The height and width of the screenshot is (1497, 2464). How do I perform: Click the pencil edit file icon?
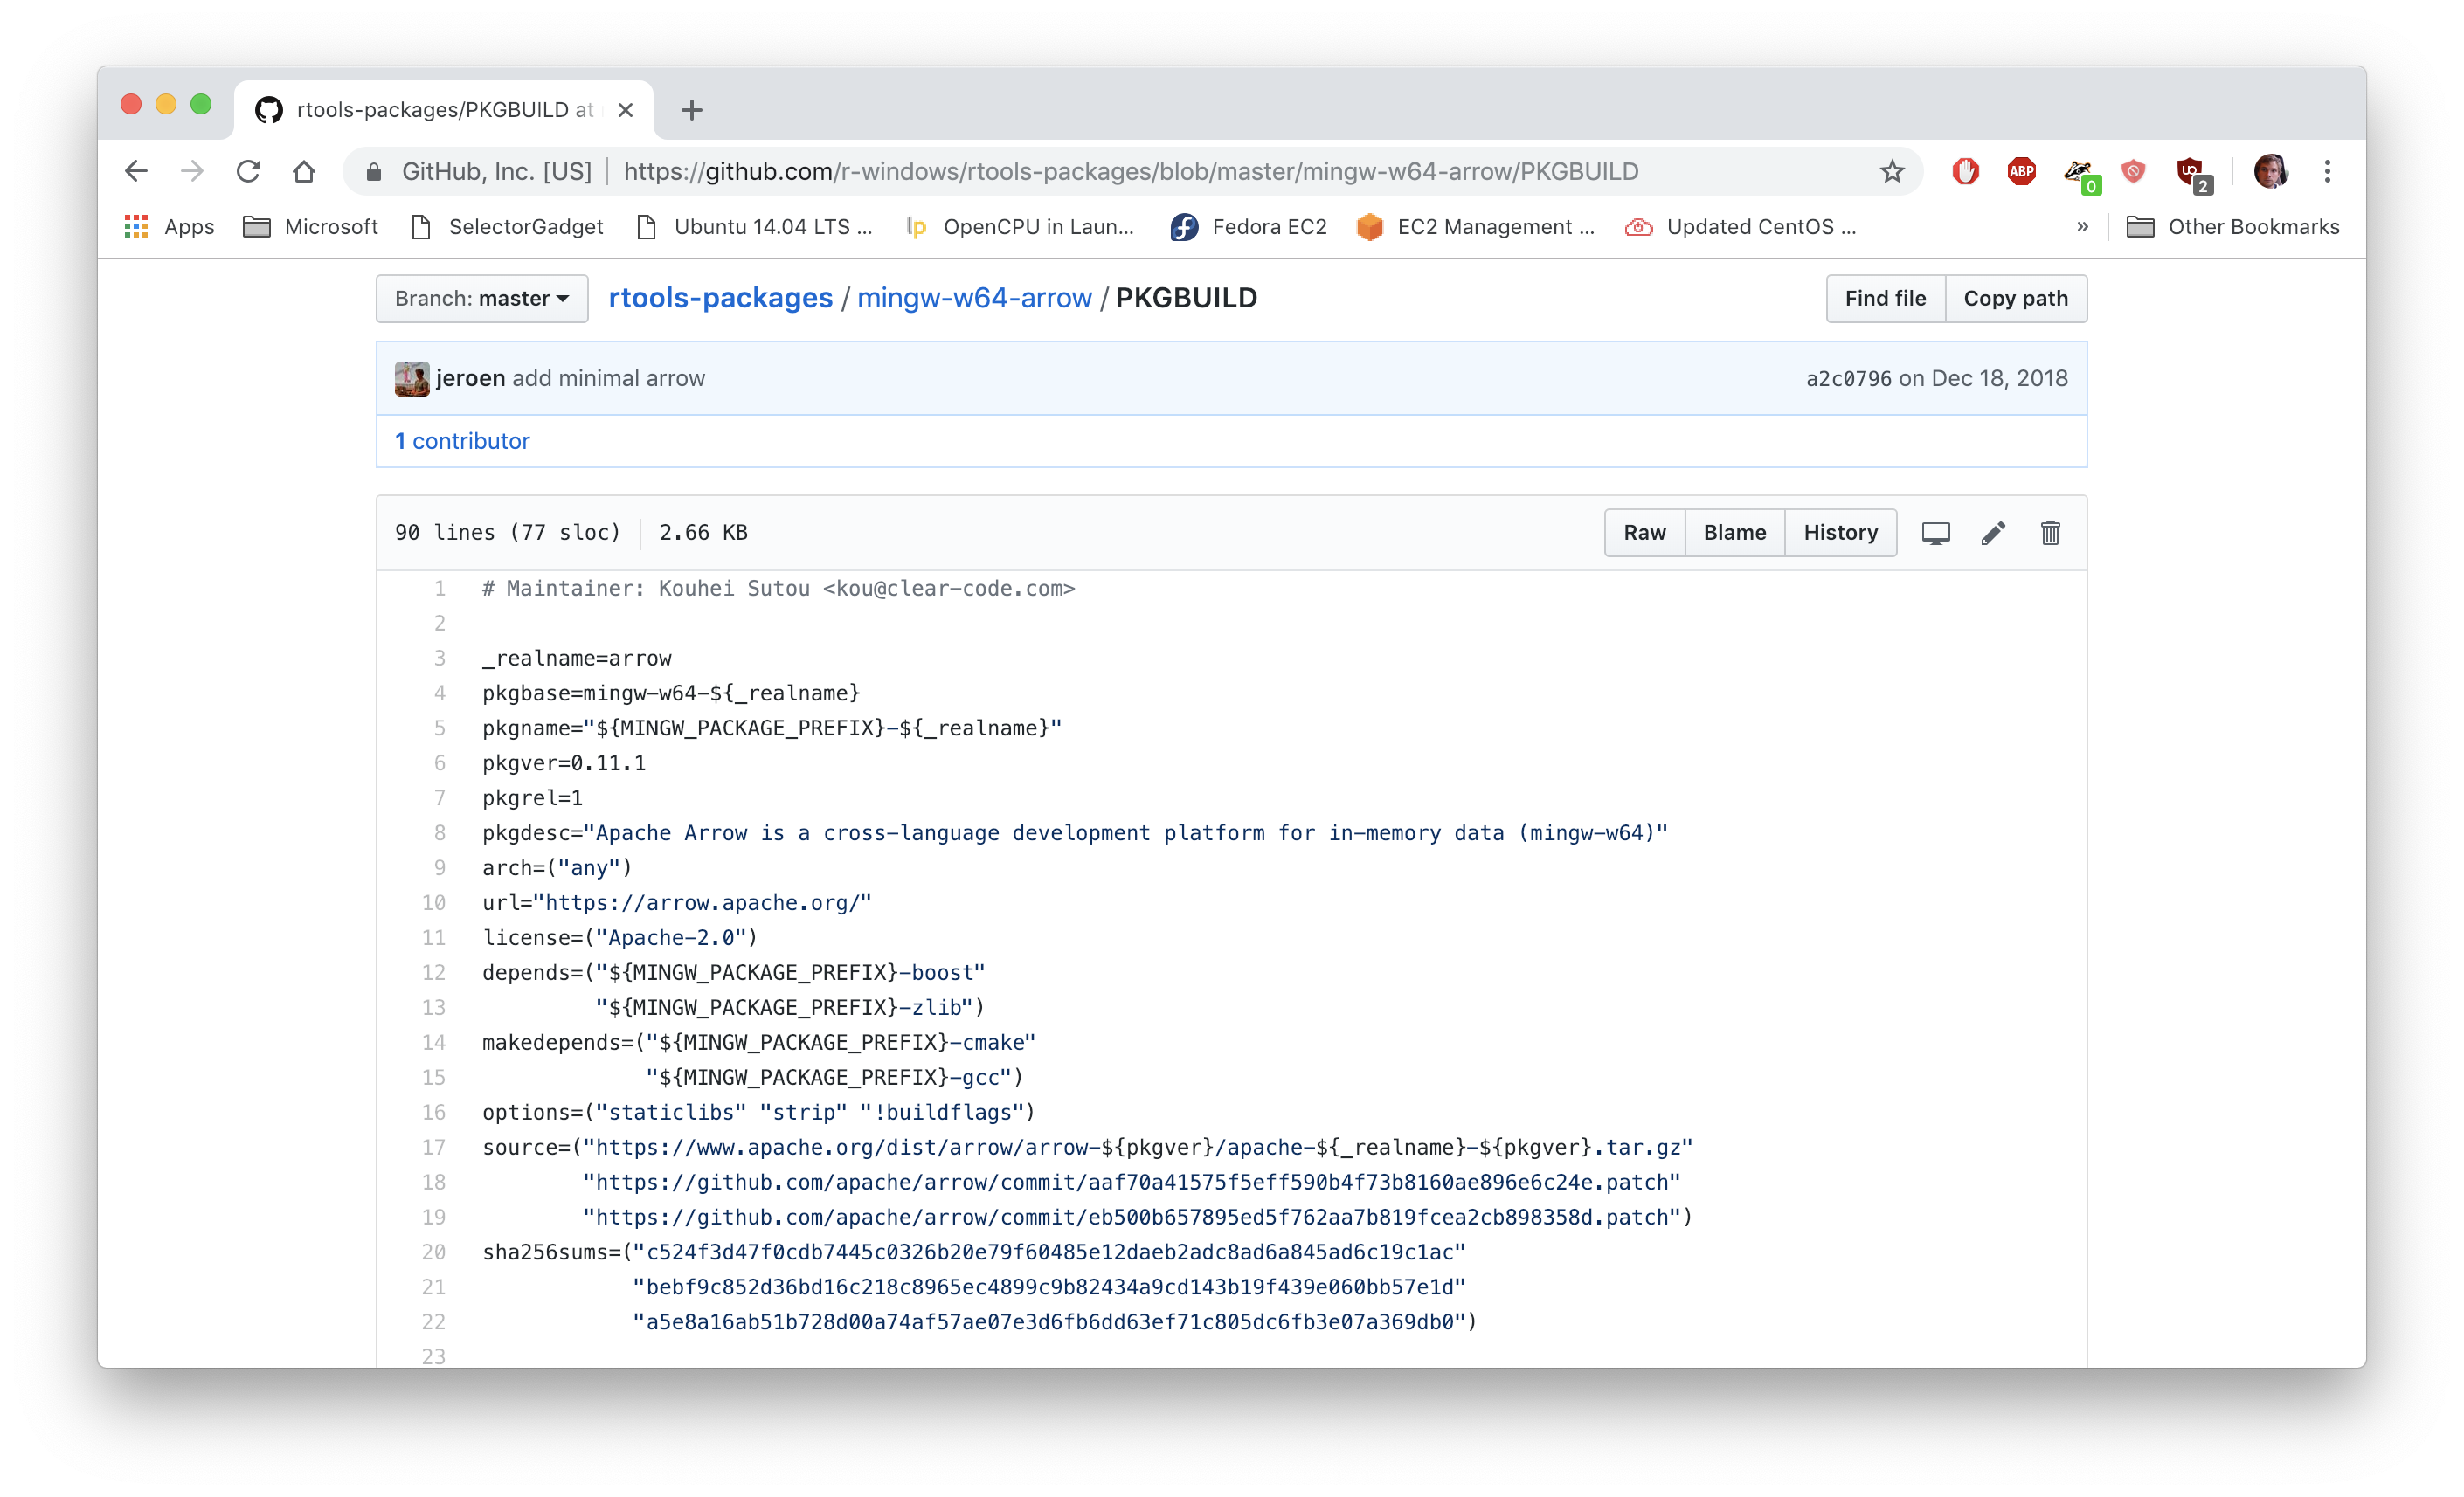click(1992, 533)
